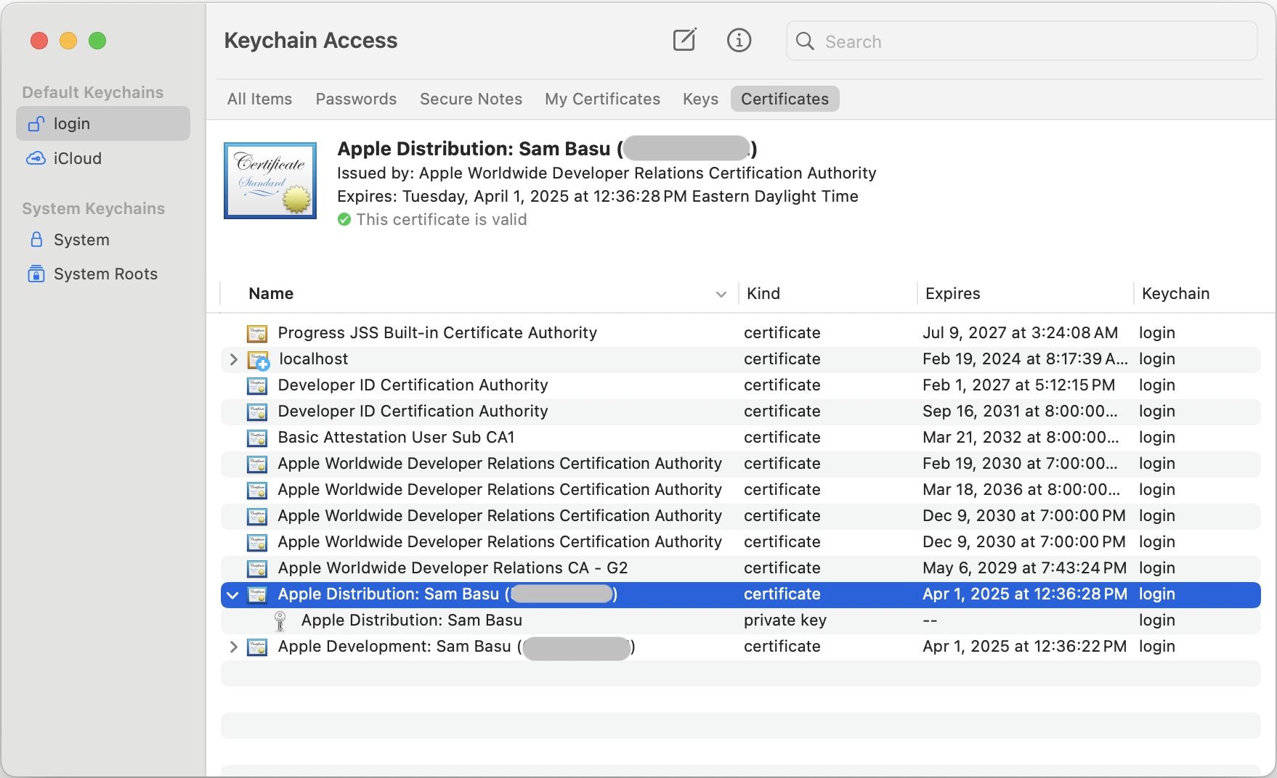The height and width of the screenshot is (778, 1277).
Task: Expand the Apple Development certificate row
Action: 233,647
